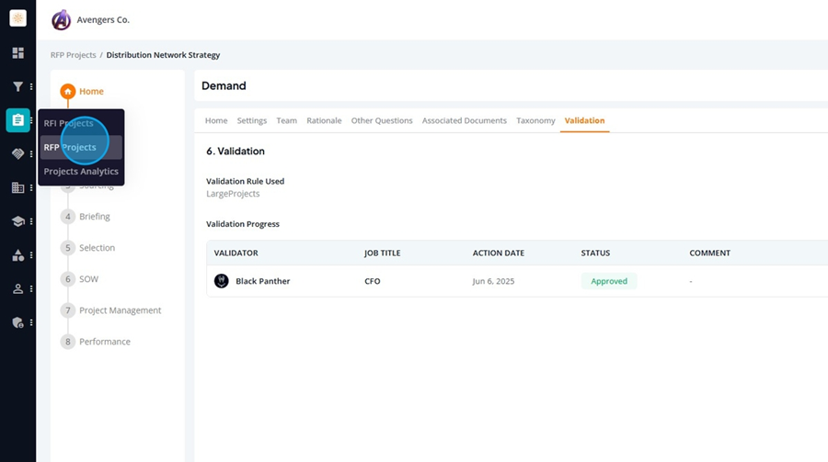Click the Avengers Co. company name

(103, 20)
